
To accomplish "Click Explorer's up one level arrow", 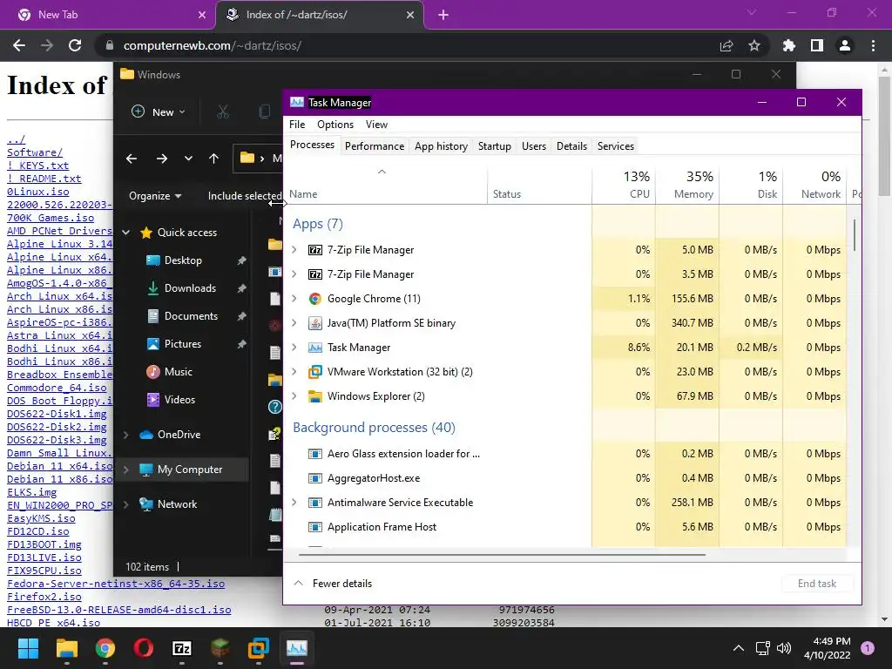I will [x=214, y=159].
